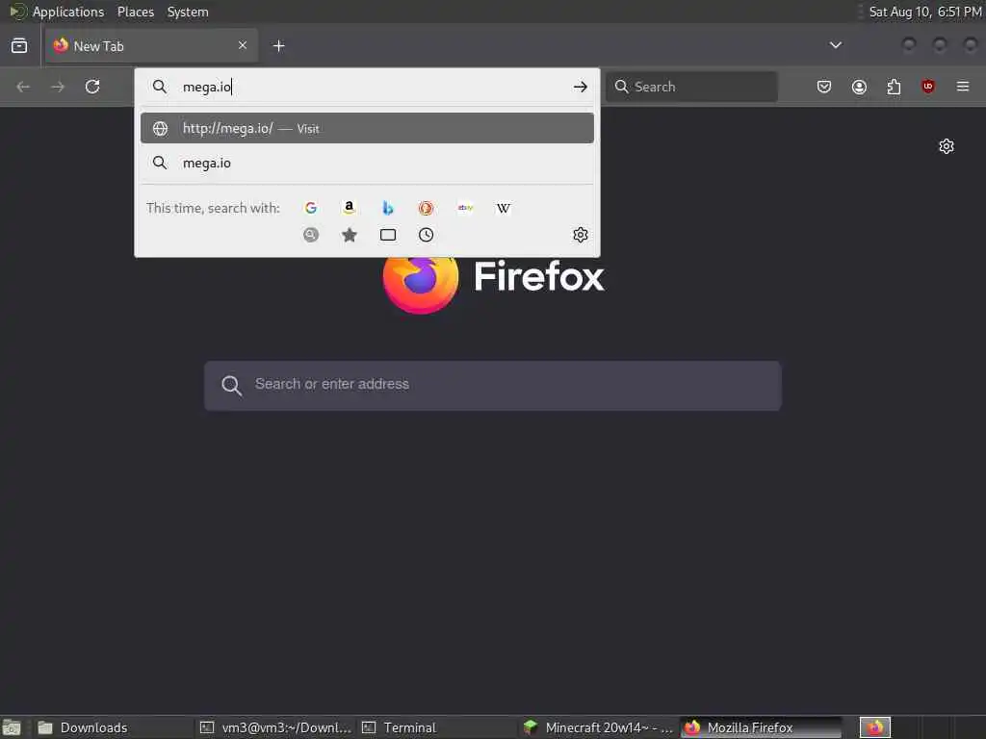Screen dimensions: 986x739
Task: Open the Places menu
Action: (135, 12)
